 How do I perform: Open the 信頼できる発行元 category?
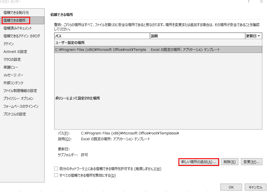point(16,13)
